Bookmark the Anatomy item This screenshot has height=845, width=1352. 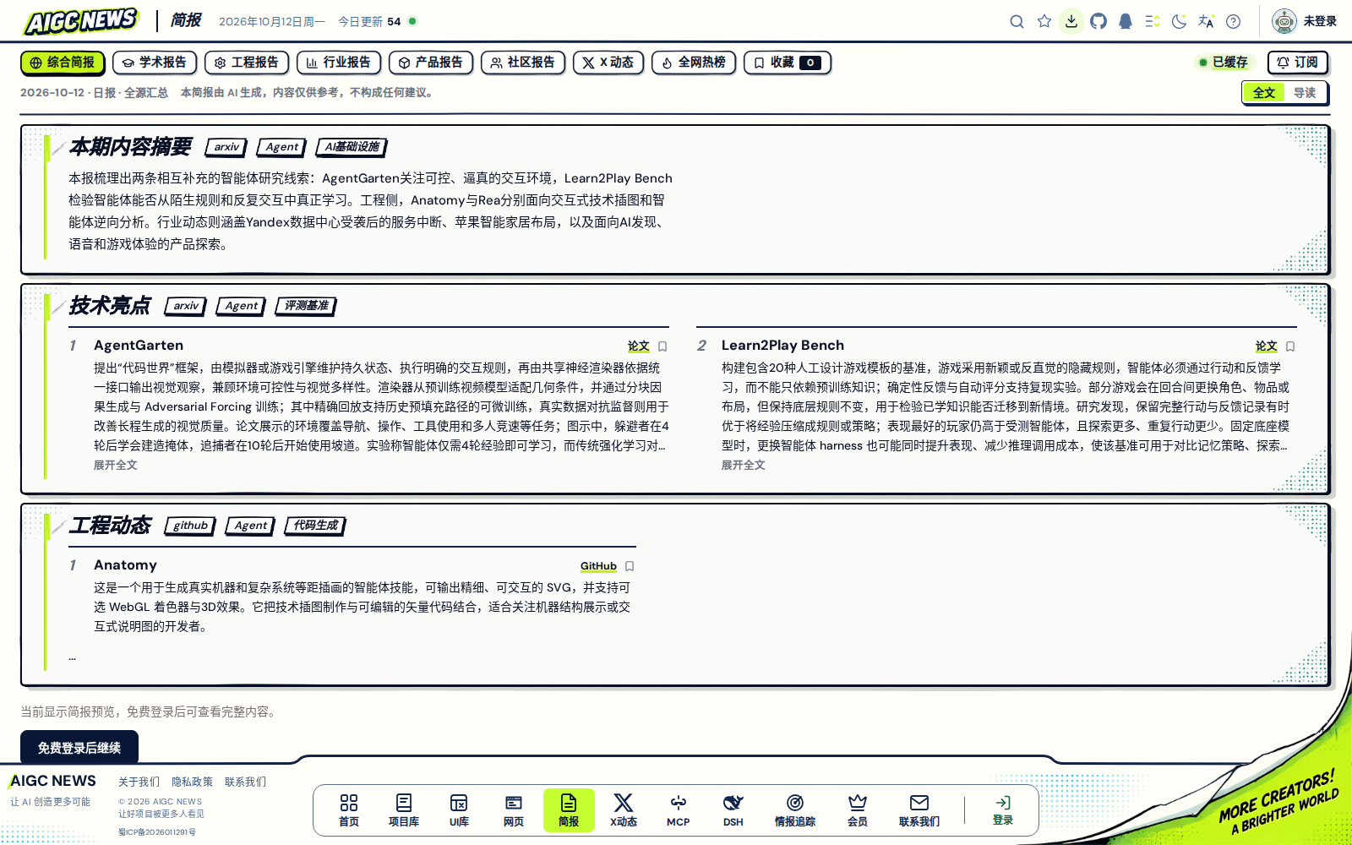[630, 566]
